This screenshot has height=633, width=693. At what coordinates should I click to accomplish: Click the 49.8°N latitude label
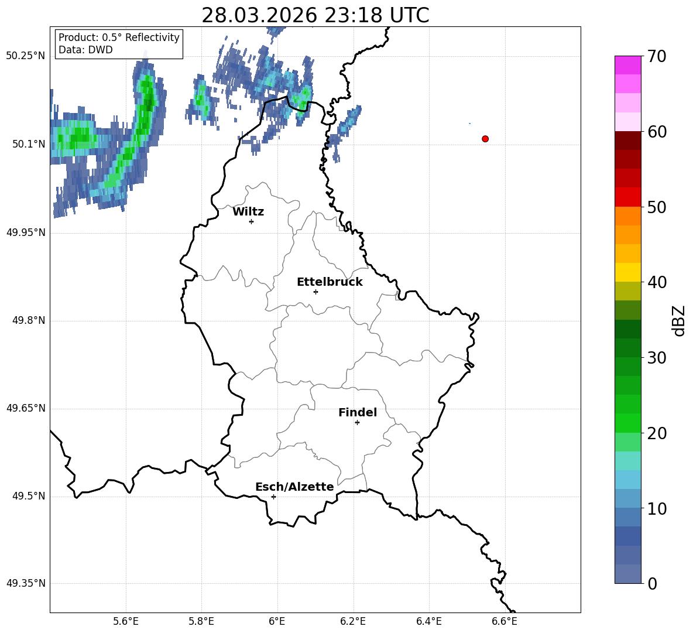(29, 320)
